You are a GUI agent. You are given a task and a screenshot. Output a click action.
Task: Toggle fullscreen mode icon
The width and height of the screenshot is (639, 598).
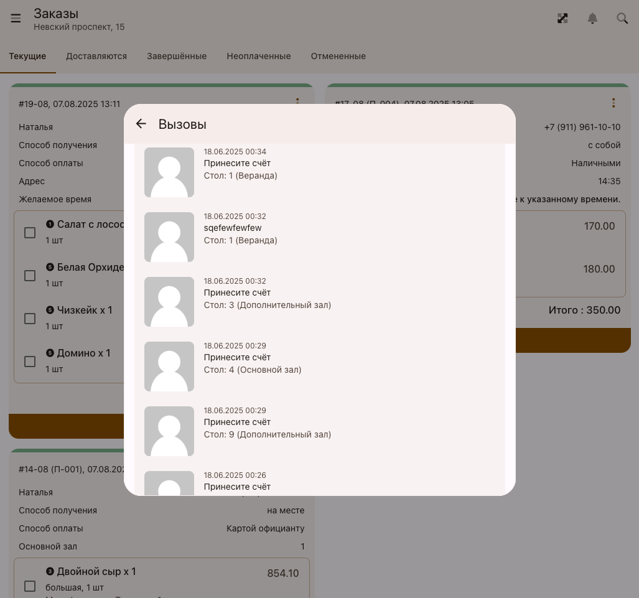coord(562,18)
